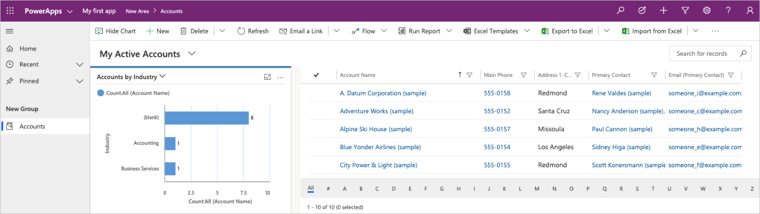Image resolution: width=760 pixels, height=214 pixels.
Task: Open the toolbar overflow ellipsis menu
Action: (x=715, y=31)
